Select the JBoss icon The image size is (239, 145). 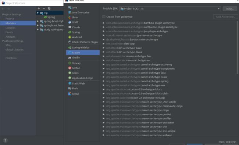coord(70,17)
